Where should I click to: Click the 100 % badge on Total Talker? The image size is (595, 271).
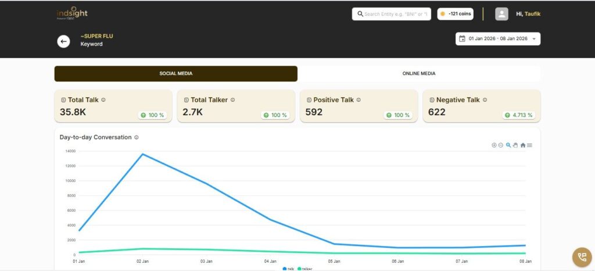275,115
